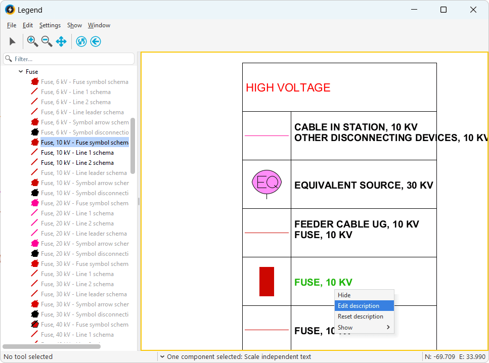Open the Settings menu
The image size is (489, 363).
click(x=50, y=25)
